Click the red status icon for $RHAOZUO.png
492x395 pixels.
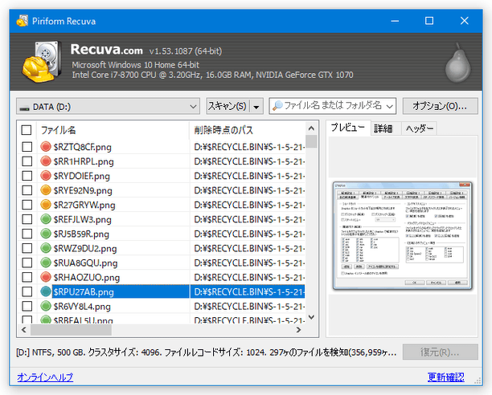coord(46,277)
